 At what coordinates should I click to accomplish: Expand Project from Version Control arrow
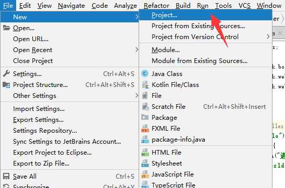(268, 36)
